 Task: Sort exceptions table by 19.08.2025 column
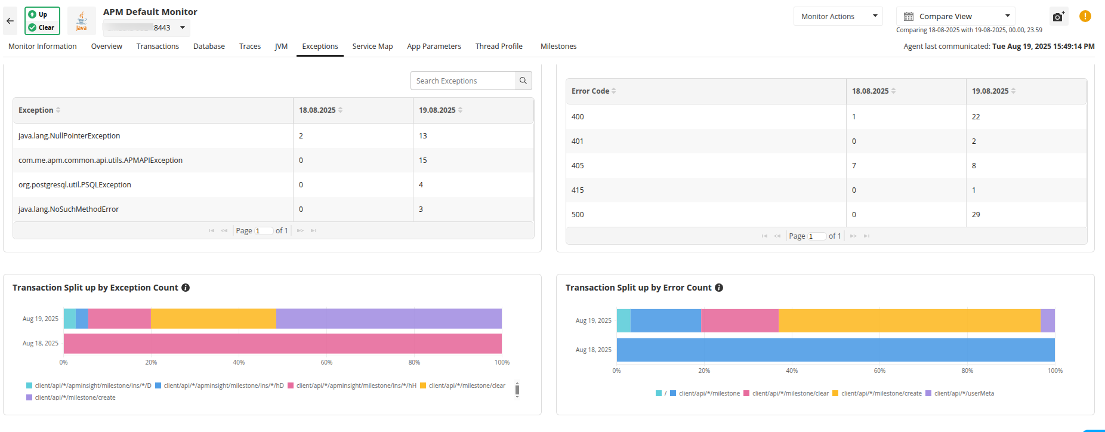pyautogui.click(x=460, y=110)
